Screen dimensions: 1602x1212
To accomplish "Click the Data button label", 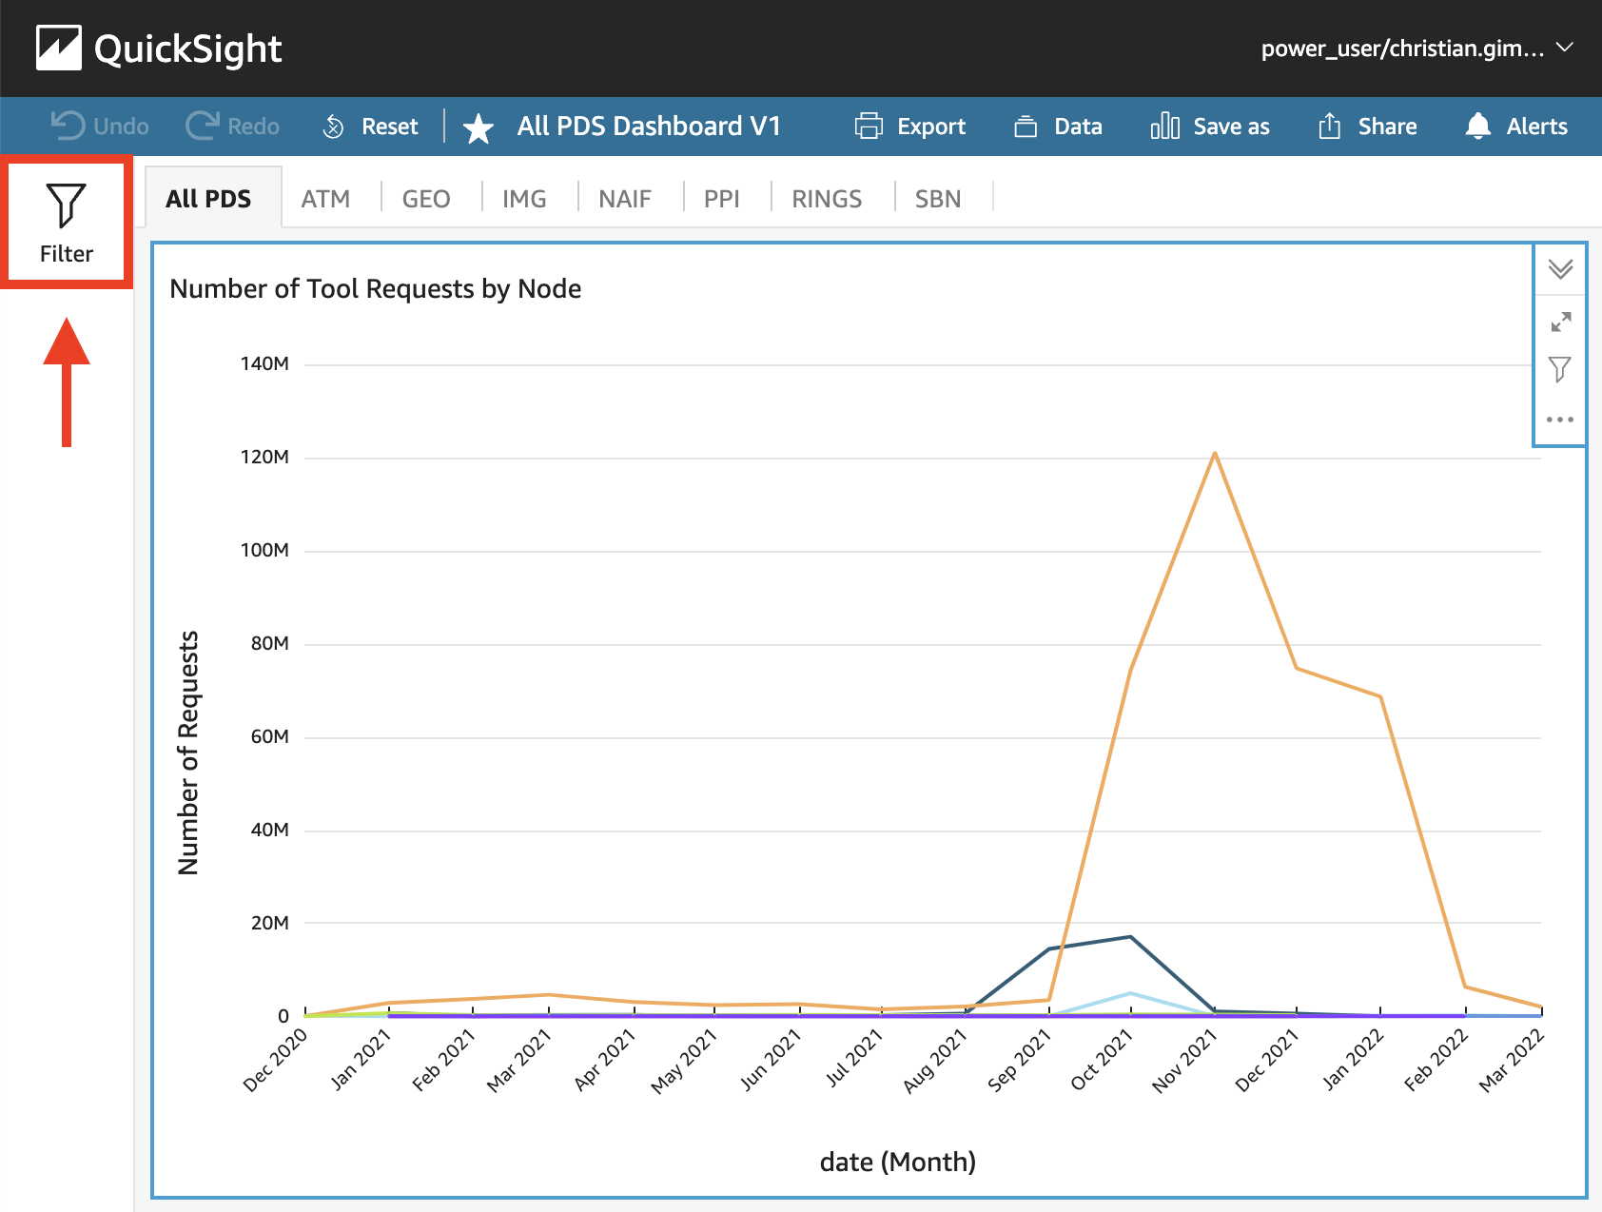I will (1079, 127).
